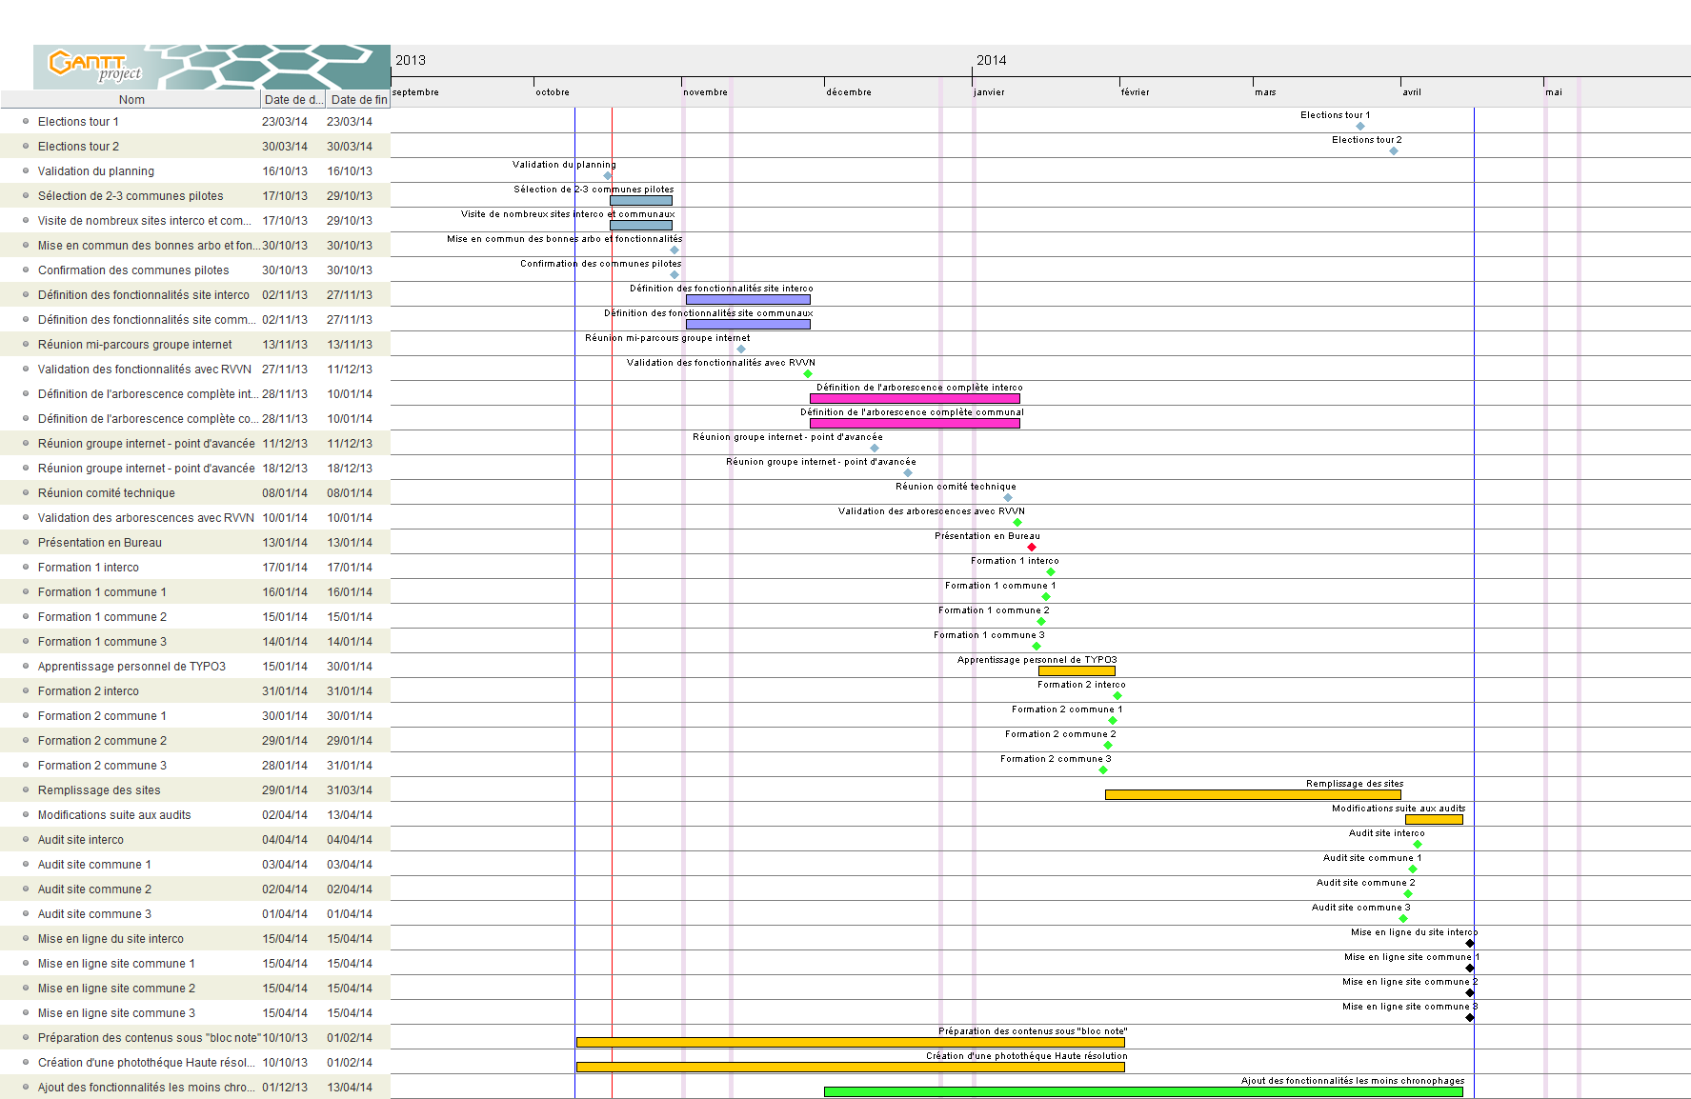1691x1099 pixels.
Task: Select the Modifications suite aux audits task row
Action: click(114, 815)
